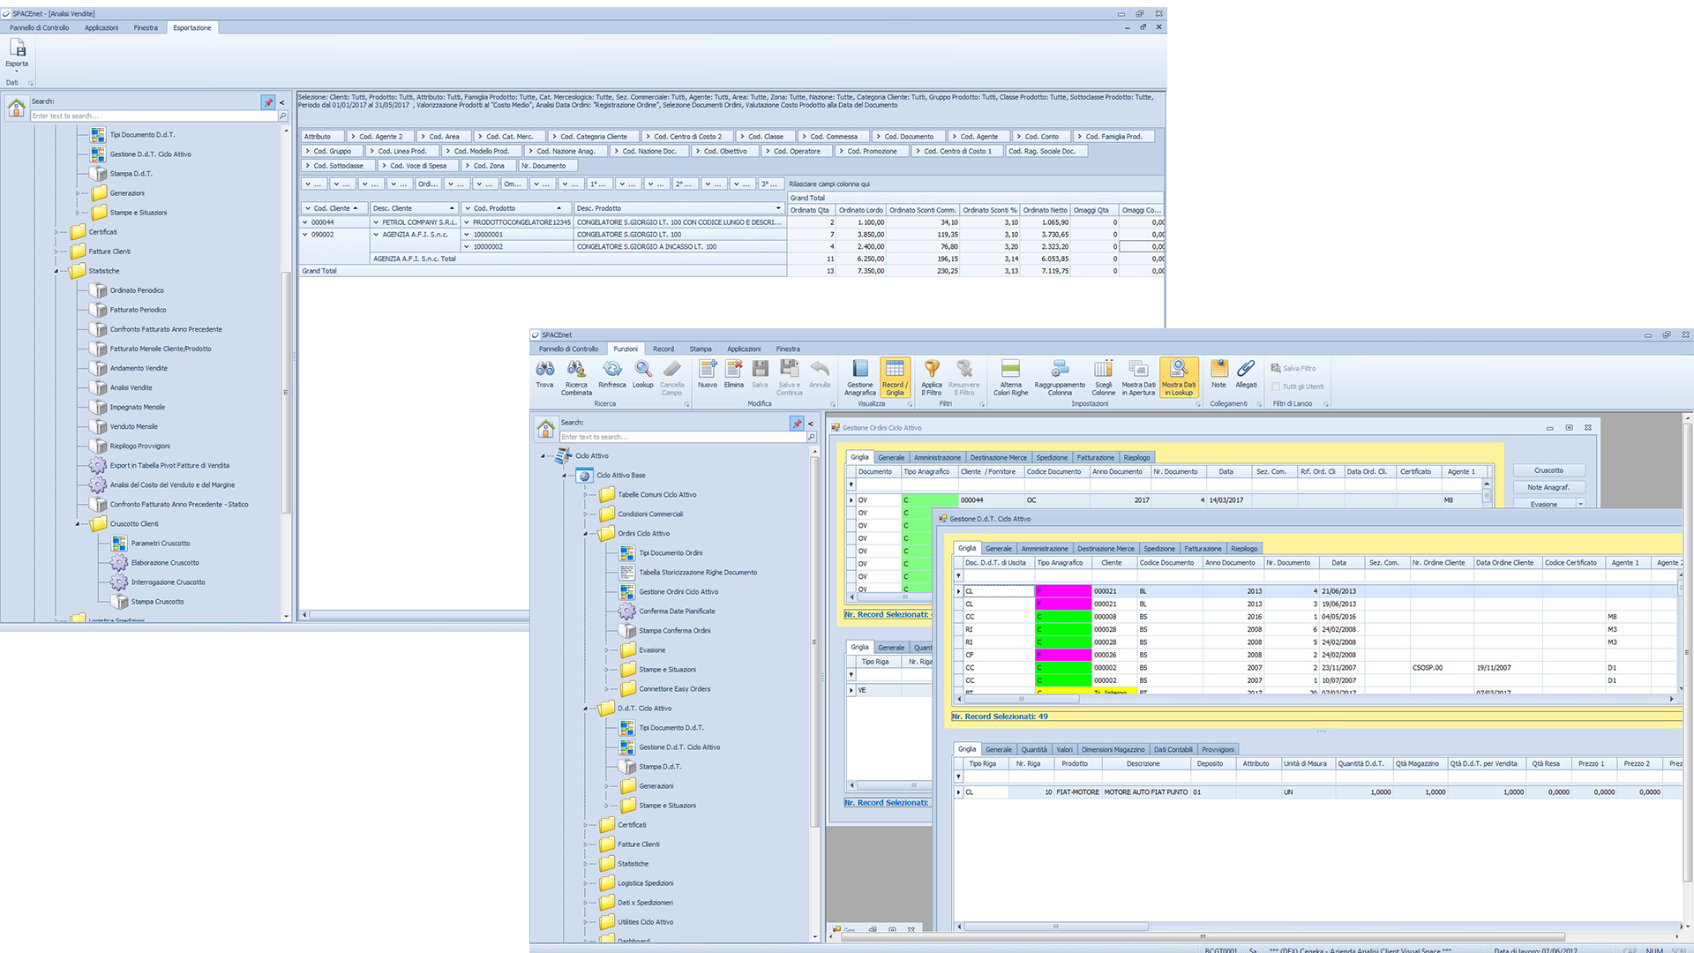Click green cell in order 000044 row

(x=929, y=500)
